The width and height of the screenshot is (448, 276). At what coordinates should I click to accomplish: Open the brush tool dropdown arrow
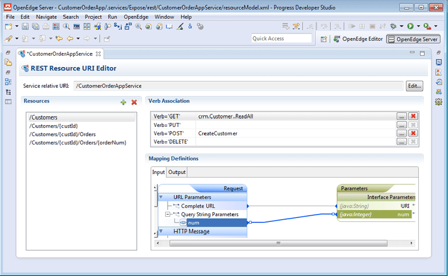point(17,39)
